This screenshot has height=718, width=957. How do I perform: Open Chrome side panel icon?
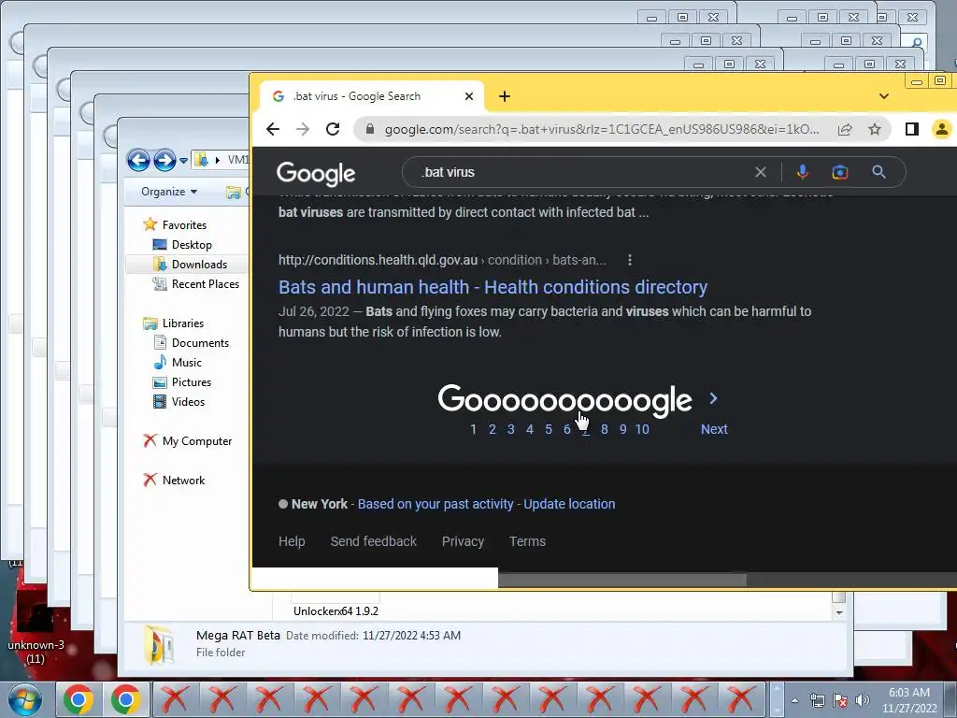point(912,129)
